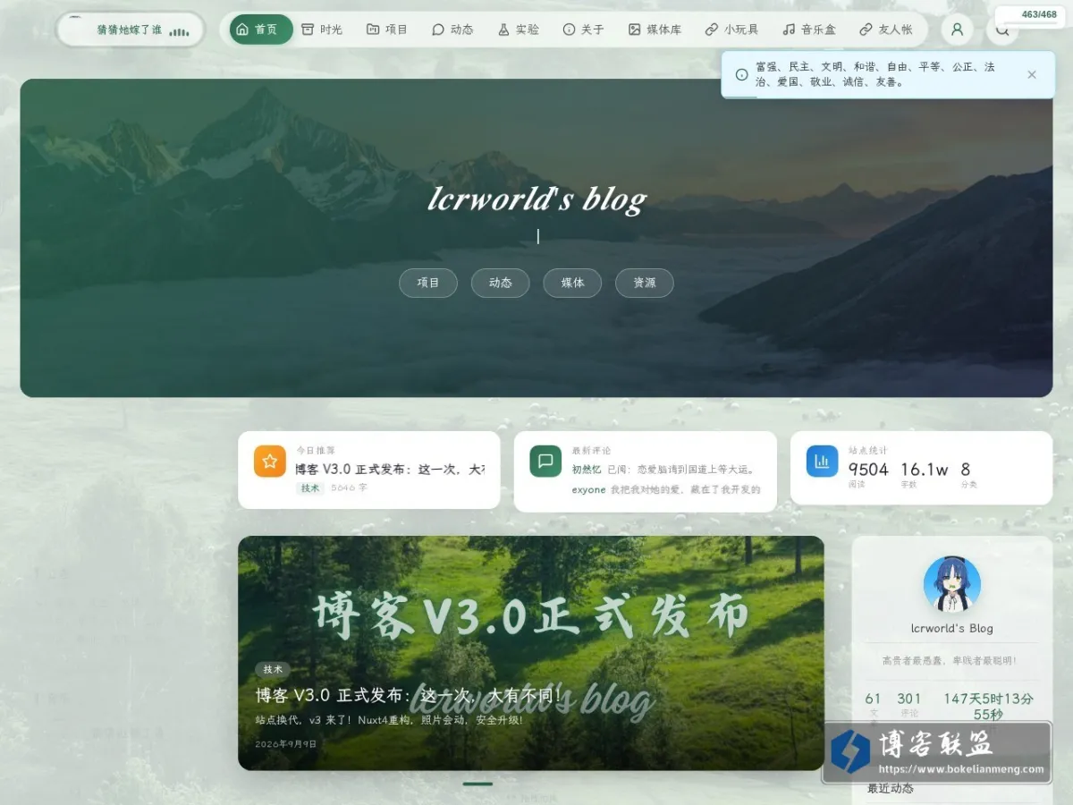Open the 关于 about page
The image size is (1073, 805).
pyautogui.click(x=584, y=30)
